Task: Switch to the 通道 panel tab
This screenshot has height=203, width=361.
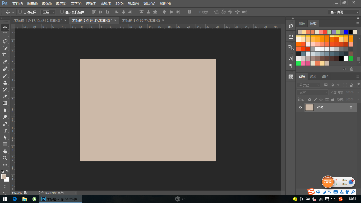Action: tap(313, 77)
